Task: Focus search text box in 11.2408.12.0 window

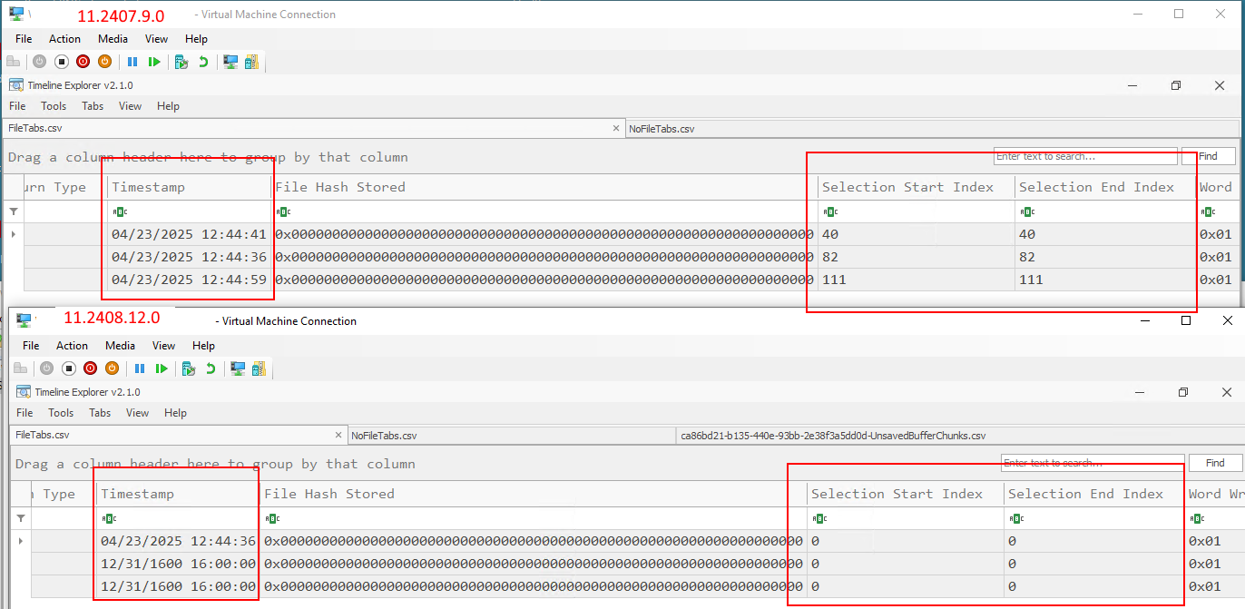Action: point(1093,463)
